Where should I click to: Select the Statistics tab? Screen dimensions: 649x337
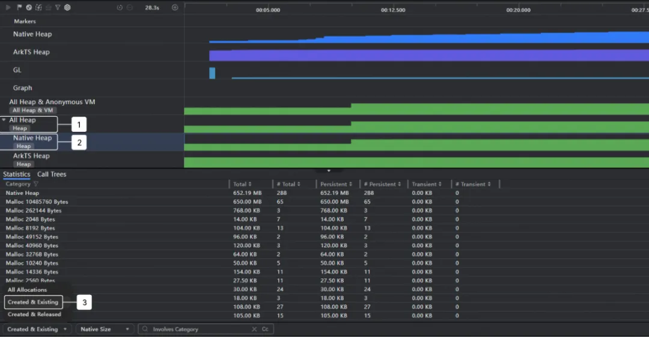pos(17,174)
